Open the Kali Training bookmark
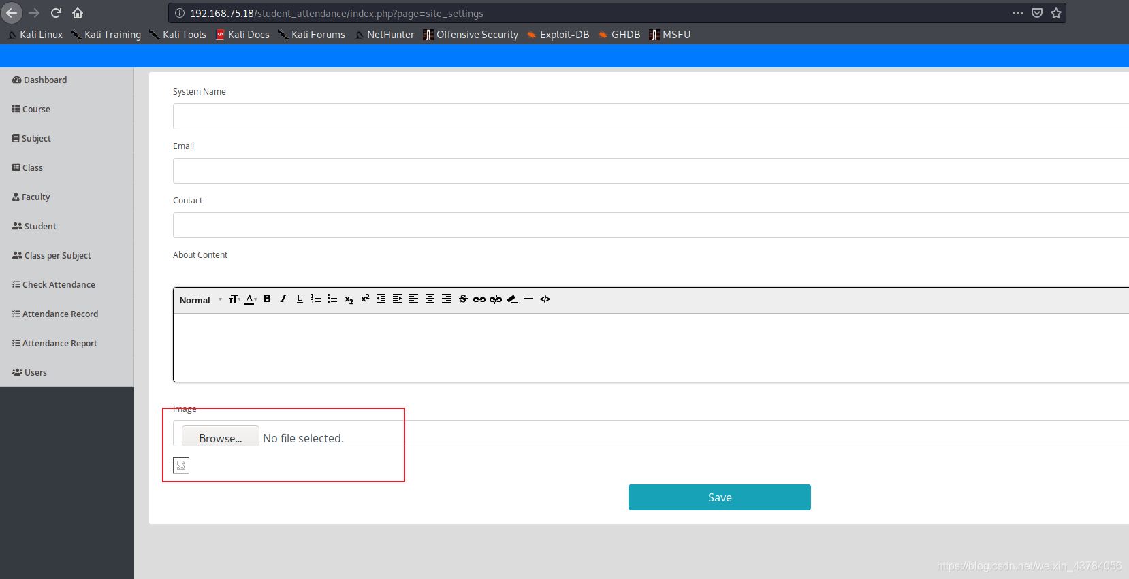The width and height of the screenshot is (1129, 579). coord(106,35)
